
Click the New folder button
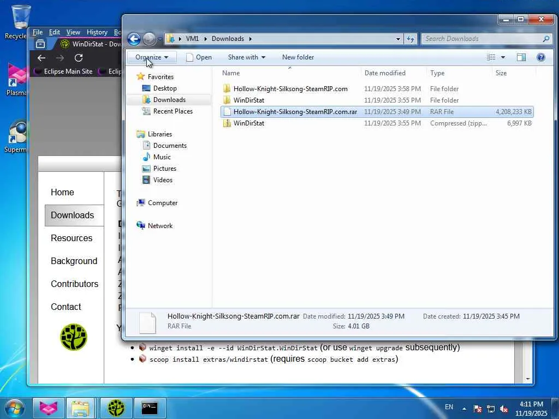click(x=298, y=57)
